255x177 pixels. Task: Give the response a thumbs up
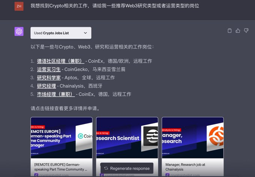click(x=238, y=31)
